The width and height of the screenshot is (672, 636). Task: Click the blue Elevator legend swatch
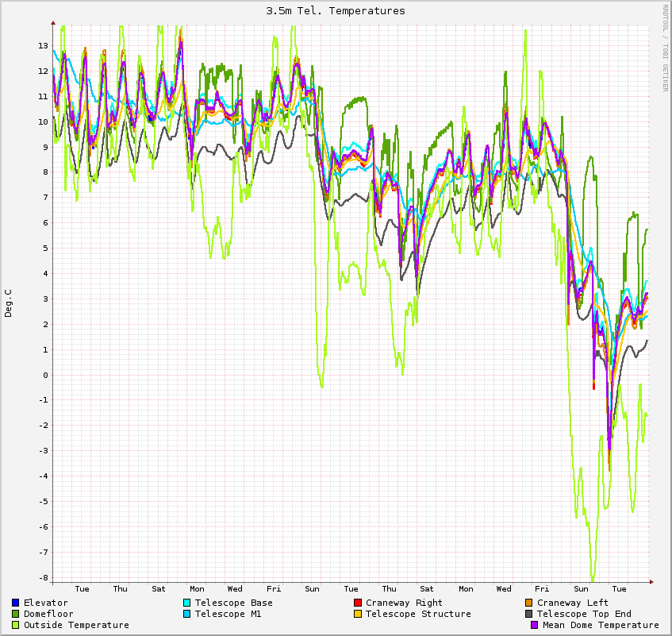click(16, 603)
